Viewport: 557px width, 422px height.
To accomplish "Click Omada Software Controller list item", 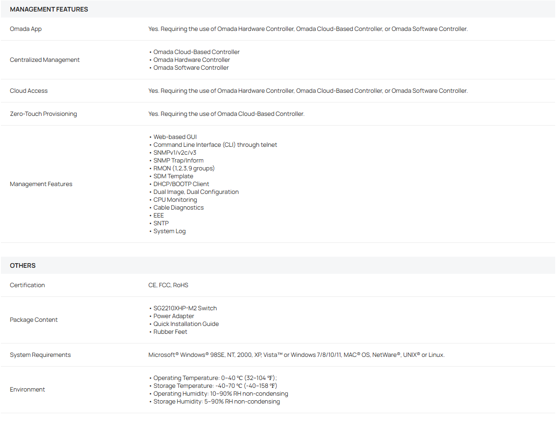I will pos(191,67).
